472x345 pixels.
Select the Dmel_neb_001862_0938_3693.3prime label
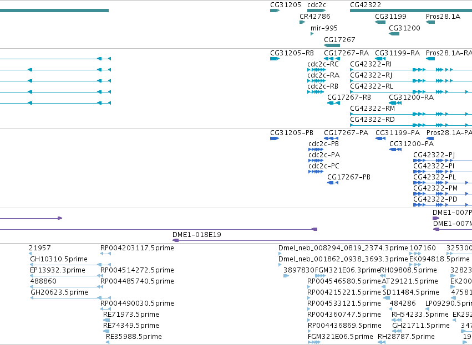(343, 259)
